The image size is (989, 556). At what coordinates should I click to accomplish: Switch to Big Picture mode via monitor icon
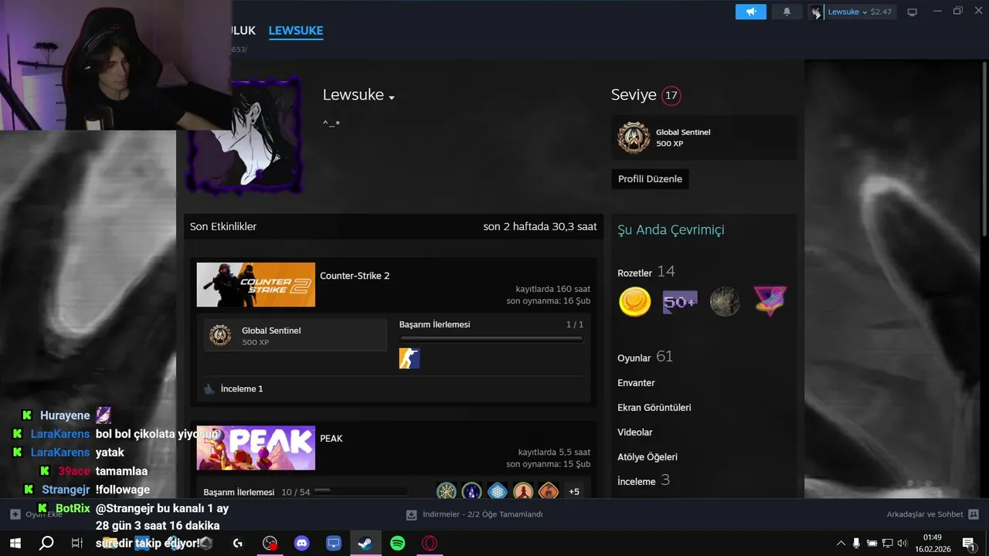click(912, 12)
